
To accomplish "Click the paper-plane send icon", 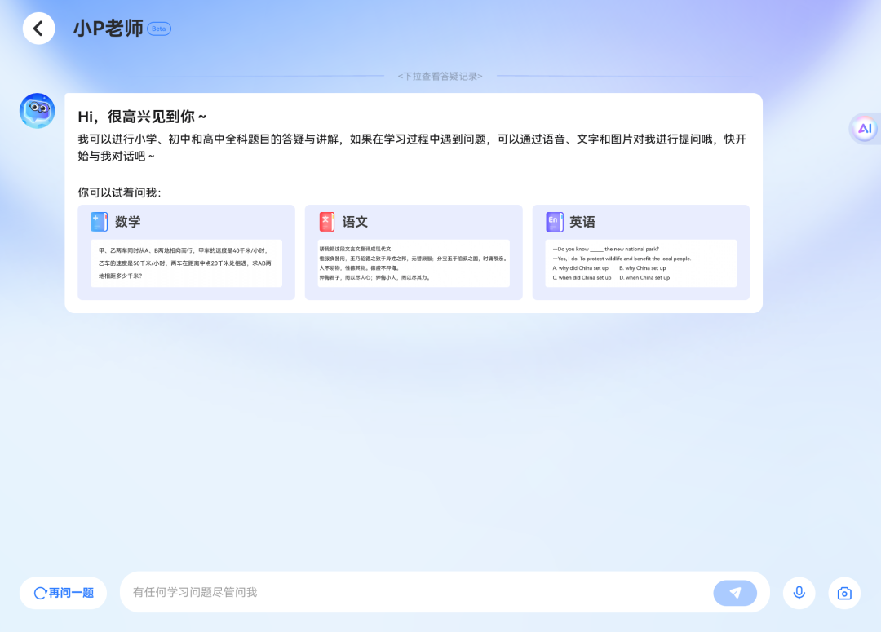I will [735, 593].
